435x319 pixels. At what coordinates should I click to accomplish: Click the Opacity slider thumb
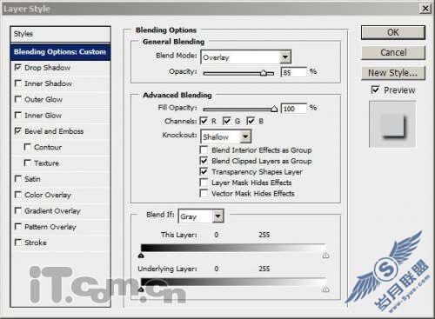(x=264, y=73)
